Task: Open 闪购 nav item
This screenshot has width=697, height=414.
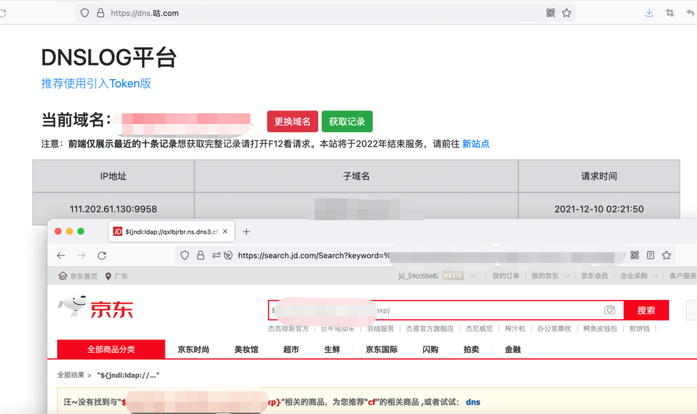Action: tap(430, 350)
